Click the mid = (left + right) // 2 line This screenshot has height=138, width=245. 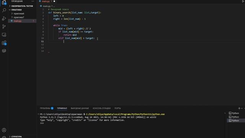(75, 29)
